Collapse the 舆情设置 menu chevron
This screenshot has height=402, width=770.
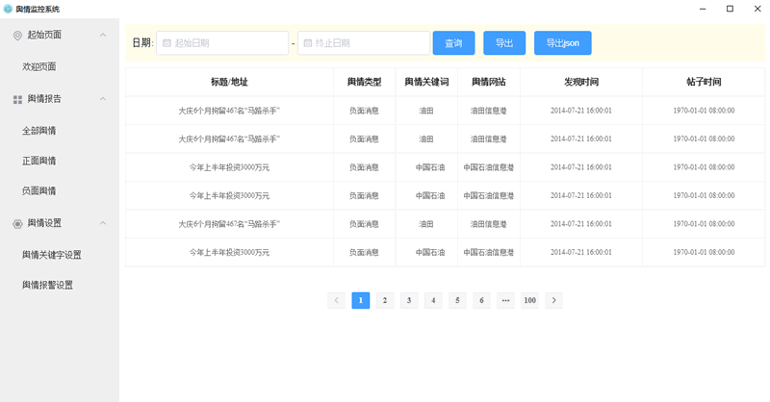point(103,223)
